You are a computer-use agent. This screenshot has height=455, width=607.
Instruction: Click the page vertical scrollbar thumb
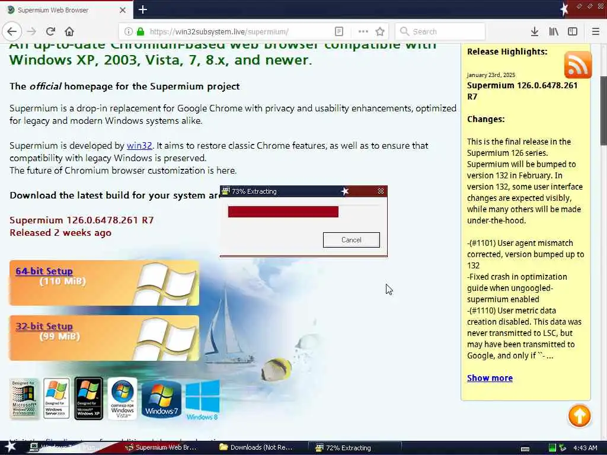603,111
